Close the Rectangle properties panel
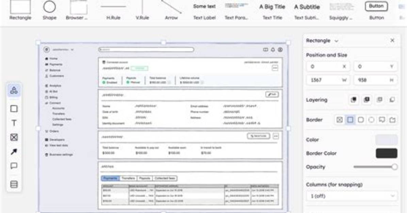Screen dimensions: 407x213 click(392, 40)
